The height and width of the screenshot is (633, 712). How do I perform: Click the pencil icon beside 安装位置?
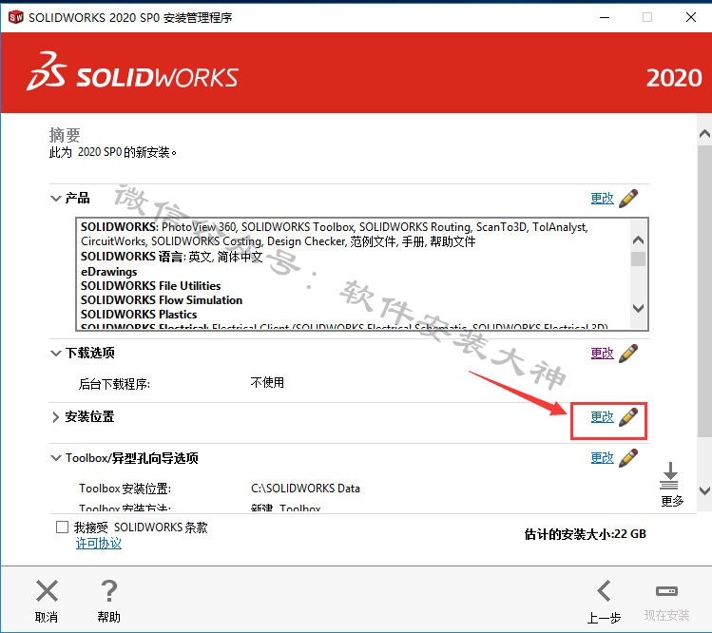point(628,417)
